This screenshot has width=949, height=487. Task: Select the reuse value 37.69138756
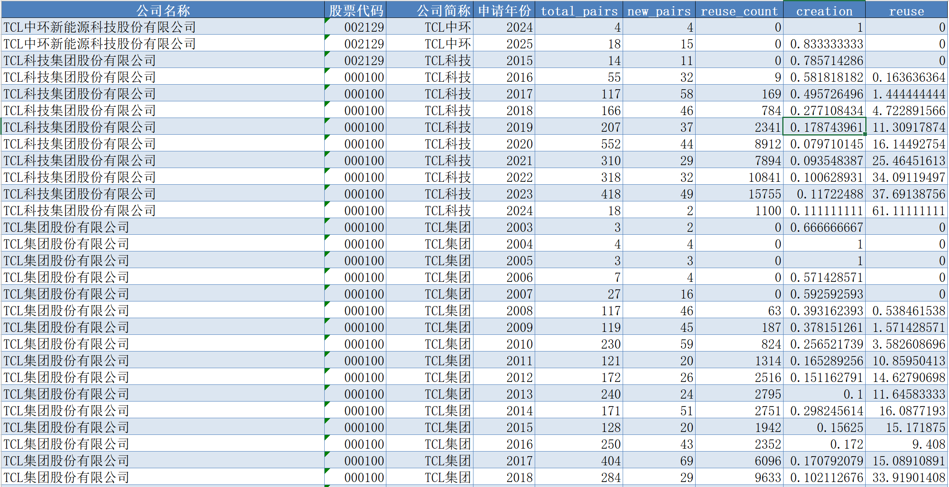(x=906, y=193)
